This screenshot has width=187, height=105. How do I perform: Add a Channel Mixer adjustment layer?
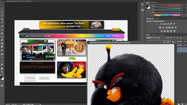[x=173, y=27]
